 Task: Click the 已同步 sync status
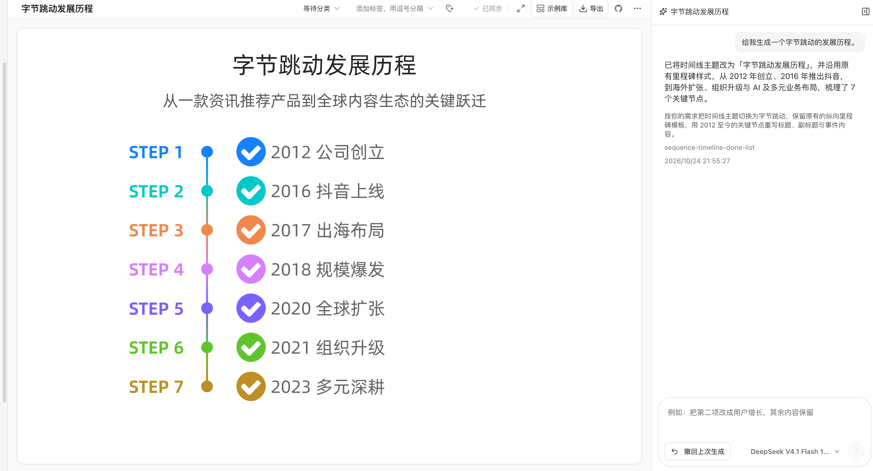click(488, 8)
